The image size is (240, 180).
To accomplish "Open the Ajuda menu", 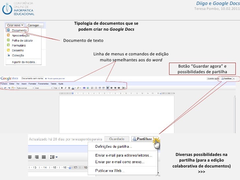I will 61,84.
